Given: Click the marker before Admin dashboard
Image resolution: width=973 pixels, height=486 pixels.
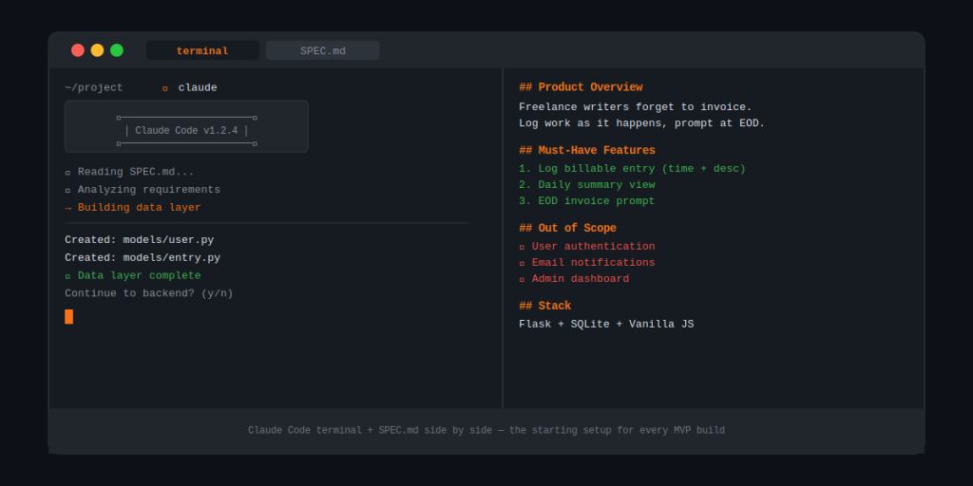Looking at the screenshot, I should (x=522, y=279).
